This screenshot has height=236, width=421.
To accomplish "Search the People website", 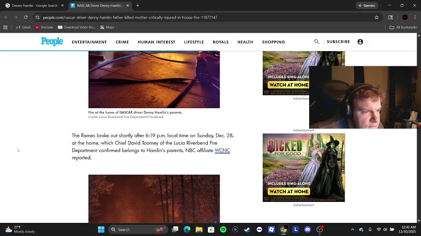I will click(316, 42).
